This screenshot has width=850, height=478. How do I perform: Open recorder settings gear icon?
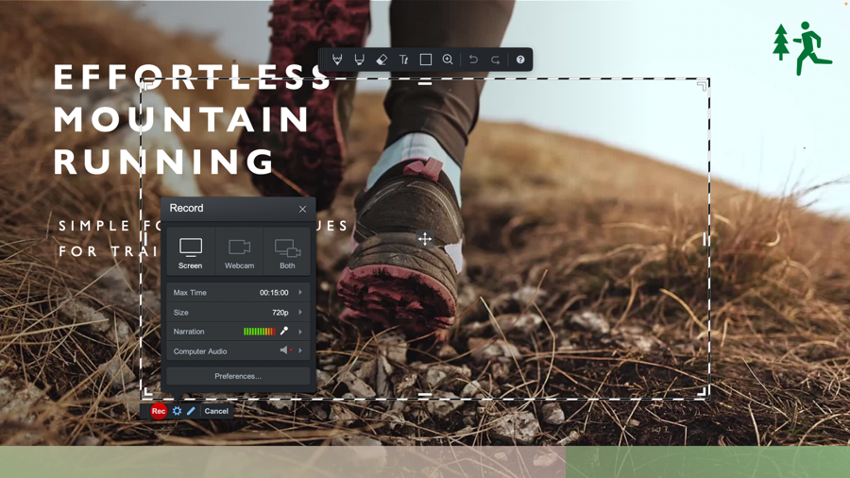pyautogui.click(x=177, y=411)
